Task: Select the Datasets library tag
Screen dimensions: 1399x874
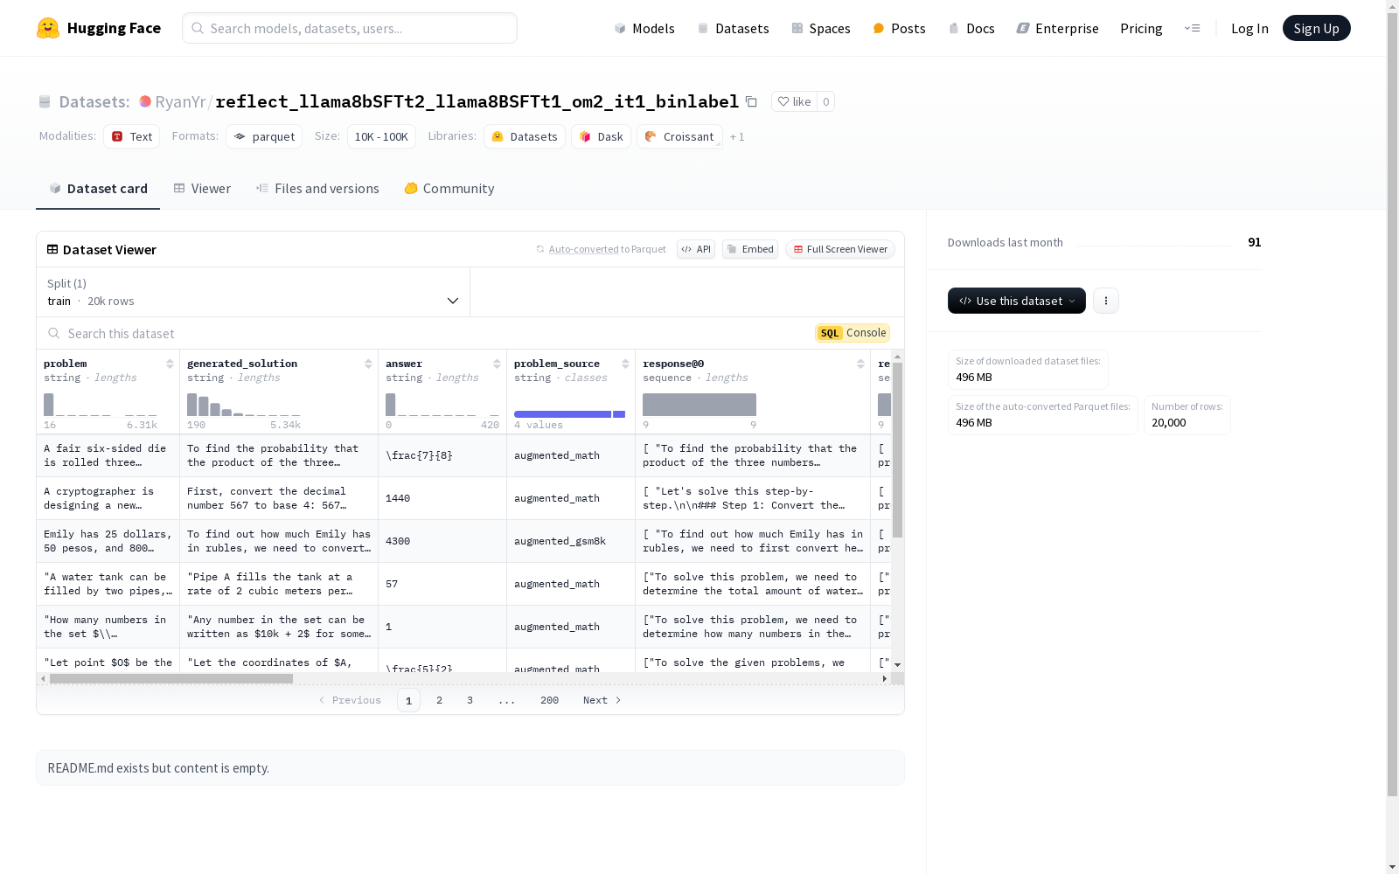Action: pos(525,136)
